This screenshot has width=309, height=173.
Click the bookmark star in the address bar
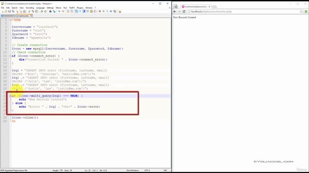pos(301,12)
